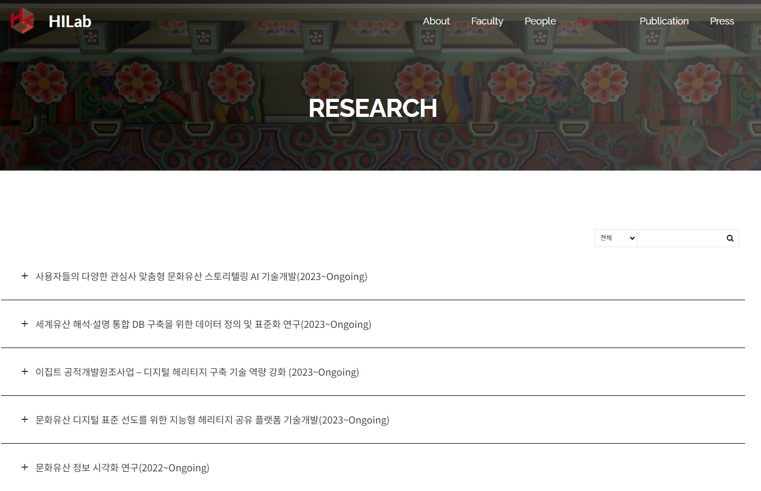Open the 전체 search filter dropdown
This screenshot has width=761, height=491.
(x=616, y=238)
